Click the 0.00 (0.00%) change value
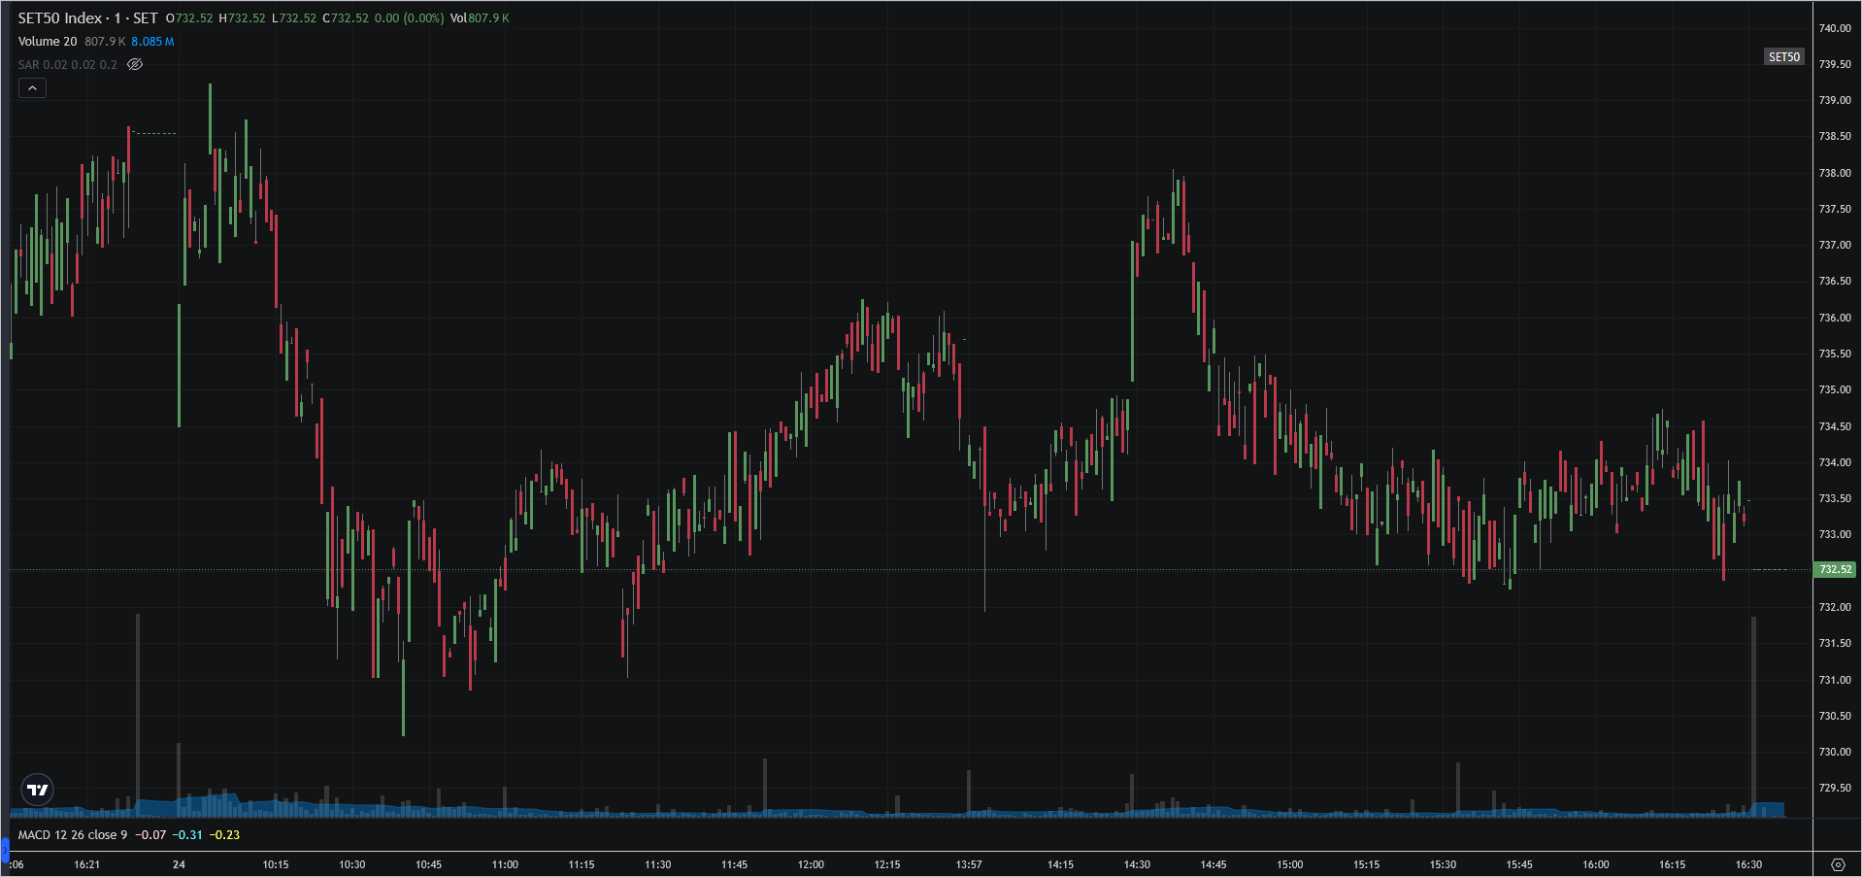This screenshot has width=1862, height=877. coord(409,18)
